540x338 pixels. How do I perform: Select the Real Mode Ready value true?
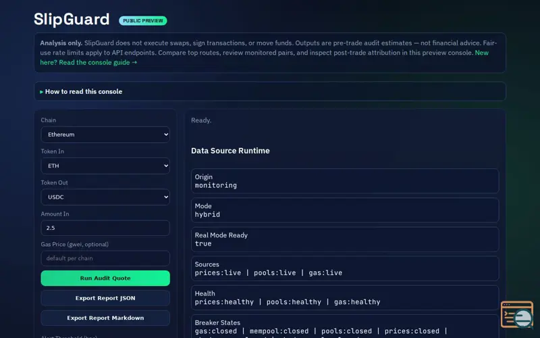[x=203, y=243]
